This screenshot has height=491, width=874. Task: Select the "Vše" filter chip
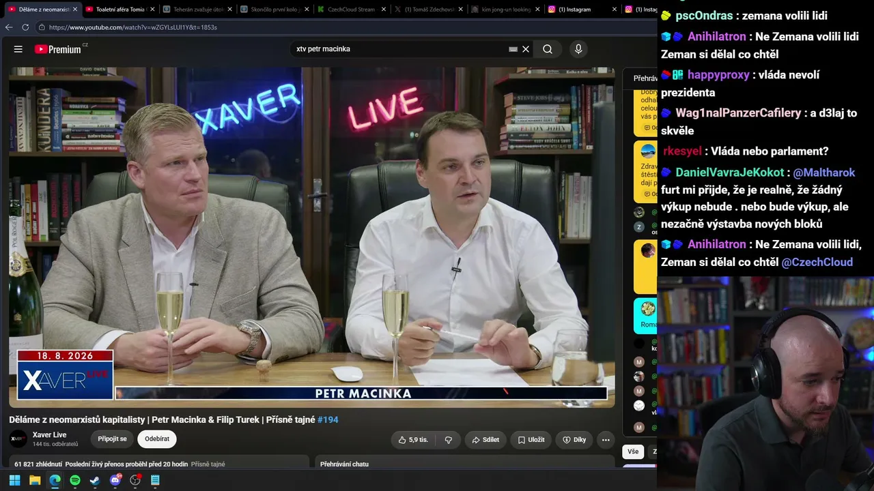tap(633, 451)
